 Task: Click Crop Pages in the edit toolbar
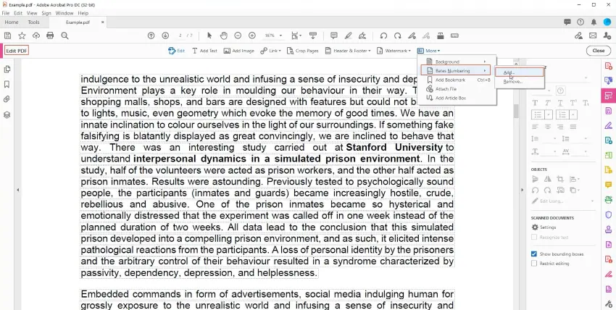click(302, 51)
